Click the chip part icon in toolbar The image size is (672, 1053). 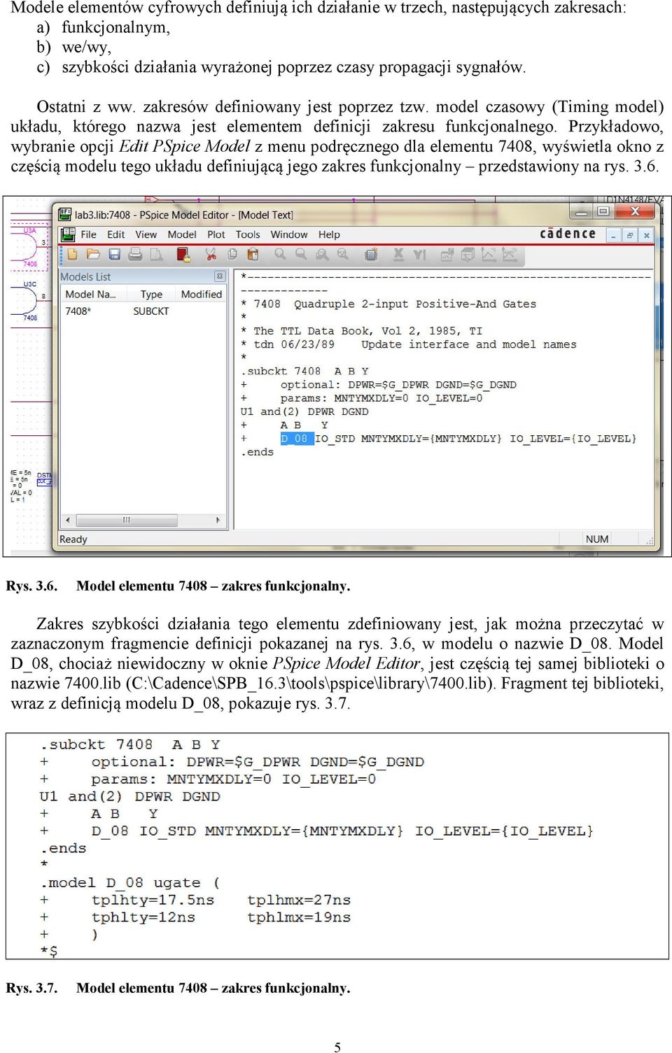(371, 254)
